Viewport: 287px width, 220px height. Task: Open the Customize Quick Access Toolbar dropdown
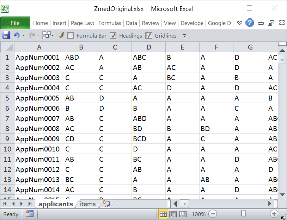tap(184, 36)
